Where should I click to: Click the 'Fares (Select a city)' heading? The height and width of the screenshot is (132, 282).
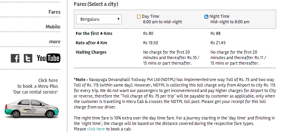pyautogui.click(x=96, y=4)
